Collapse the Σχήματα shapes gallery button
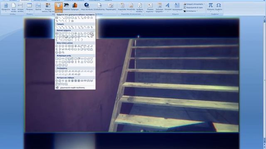Image resolution: width=266 pixels, height=149 pixels. click(x=59, y=8)
